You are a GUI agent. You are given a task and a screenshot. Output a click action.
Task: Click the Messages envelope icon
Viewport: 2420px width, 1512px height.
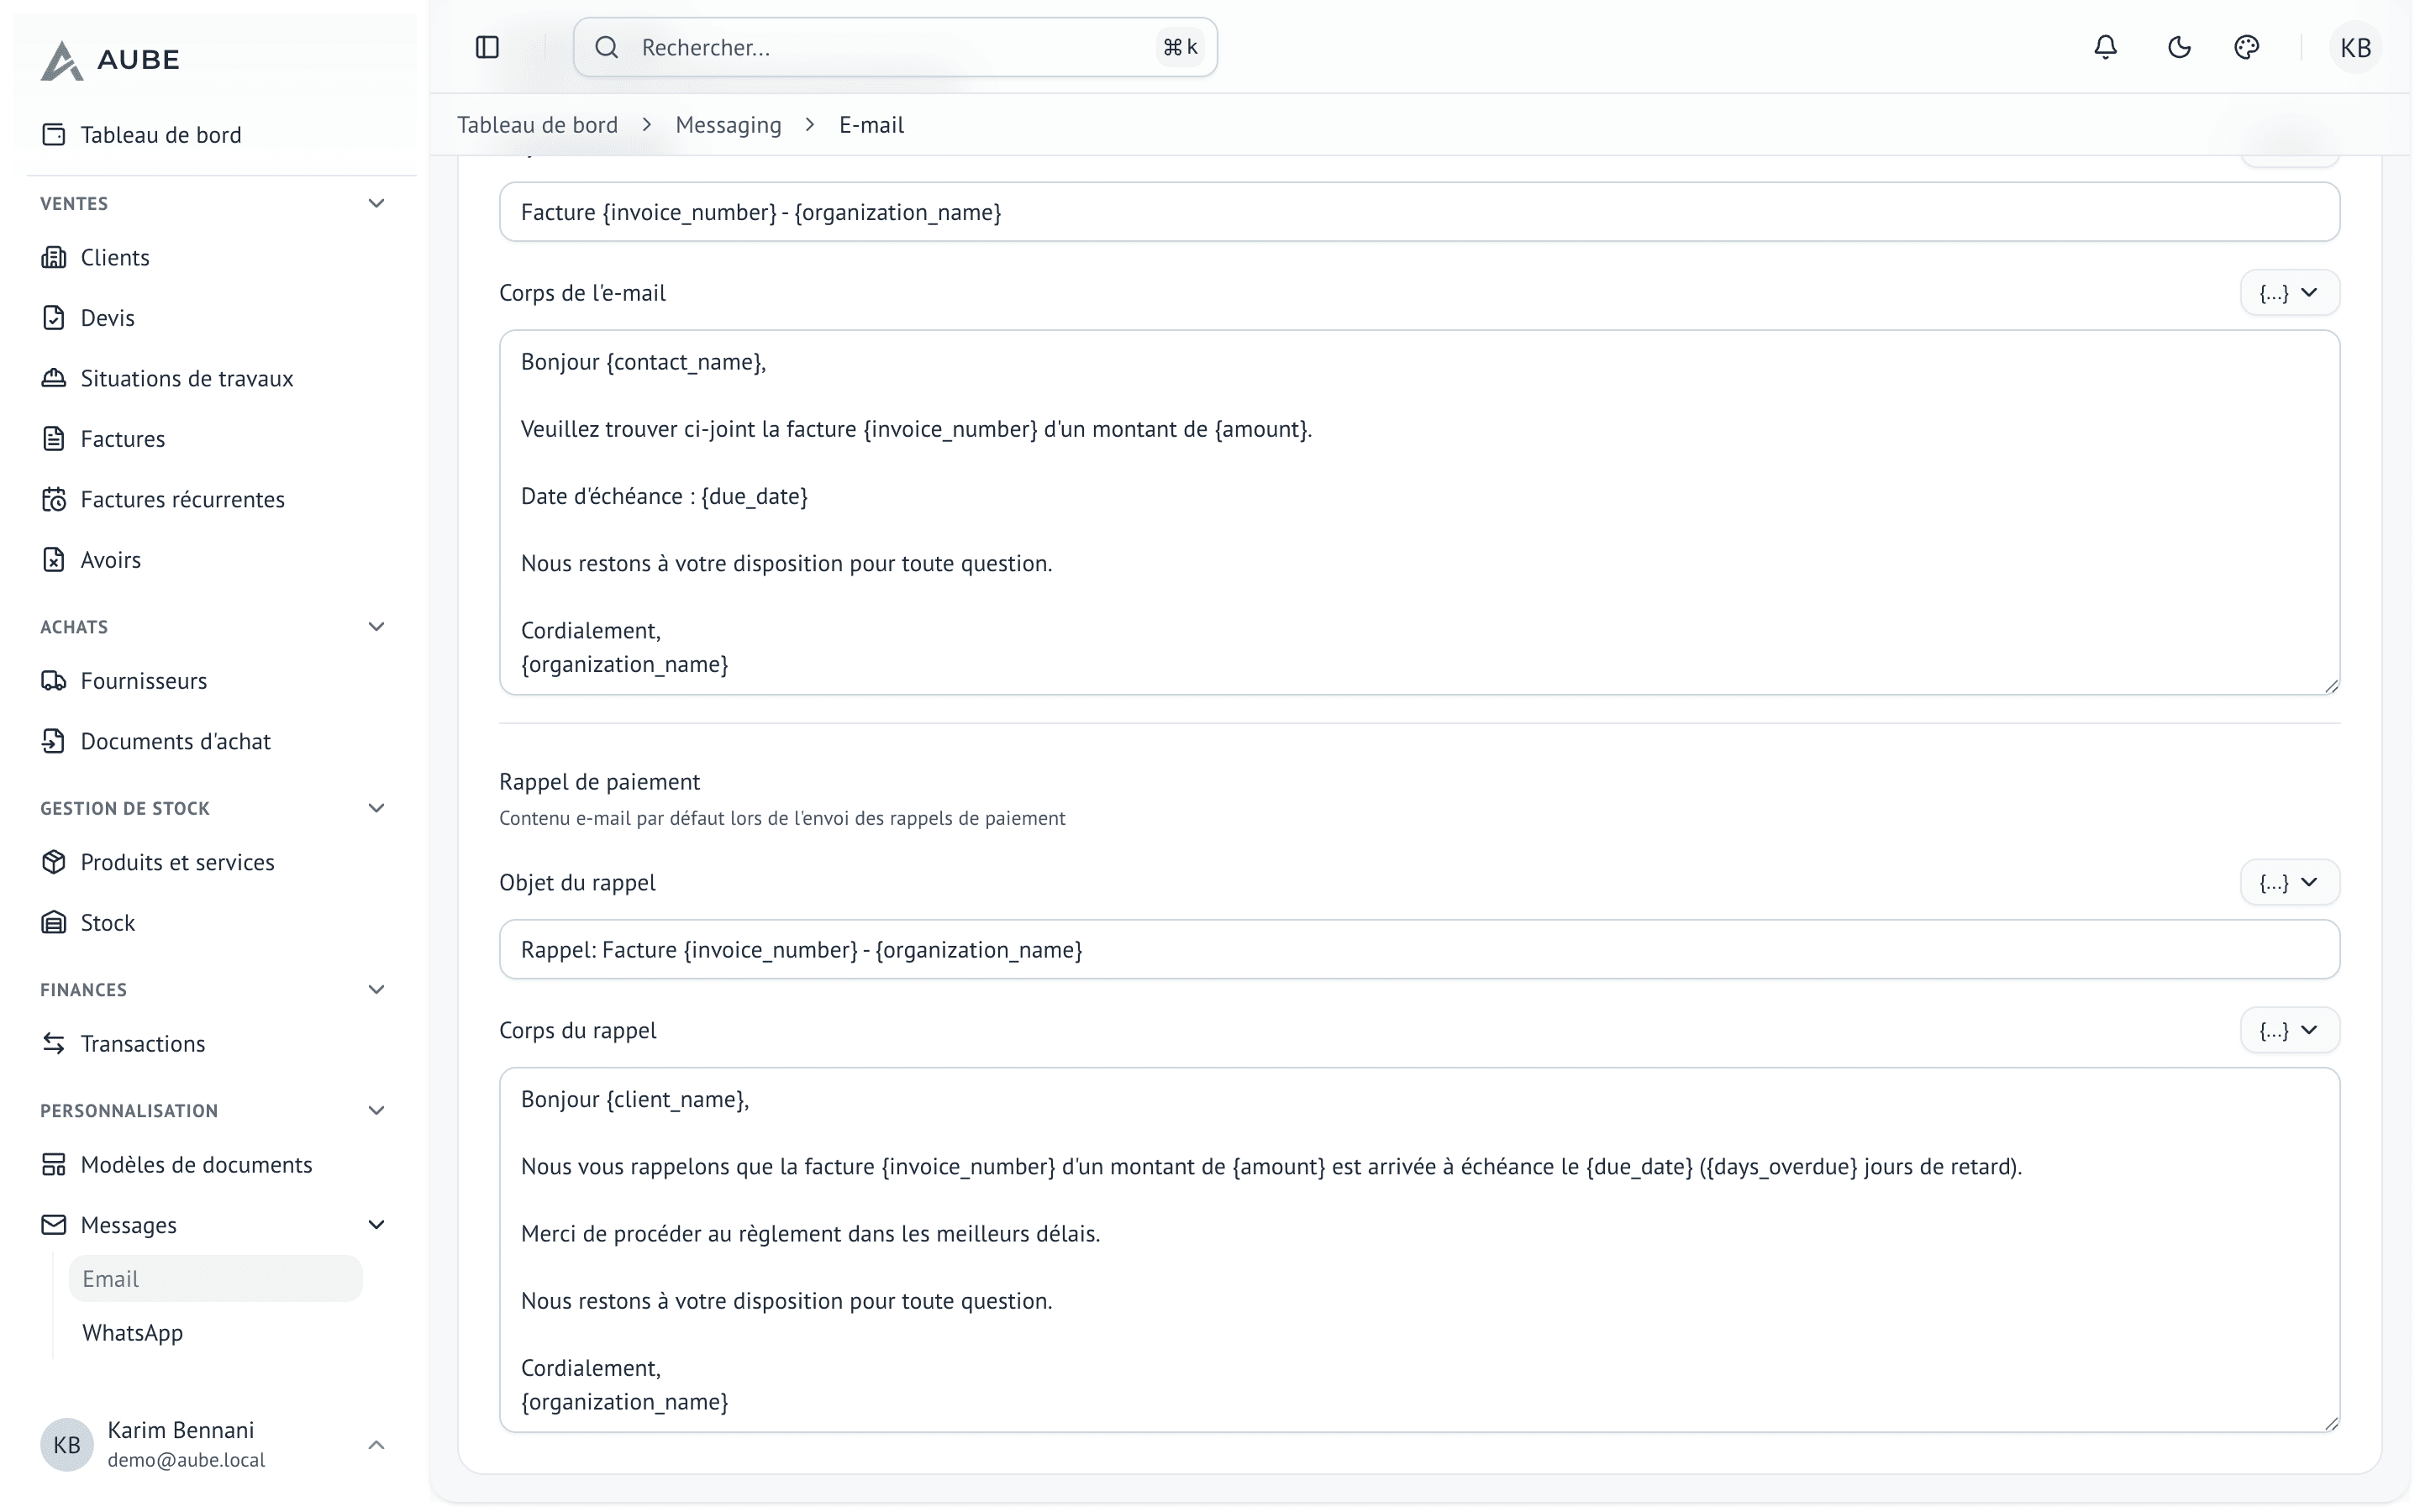click(54, 1225)
